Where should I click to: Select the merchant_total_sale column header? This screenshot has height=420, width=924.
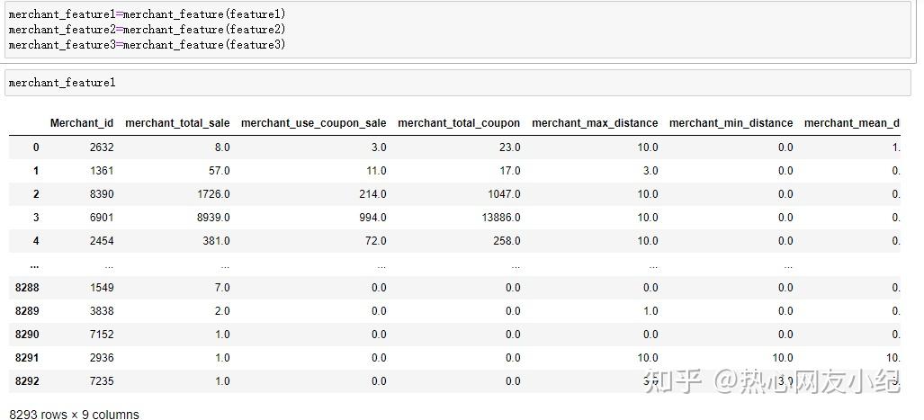pos(177,123)
